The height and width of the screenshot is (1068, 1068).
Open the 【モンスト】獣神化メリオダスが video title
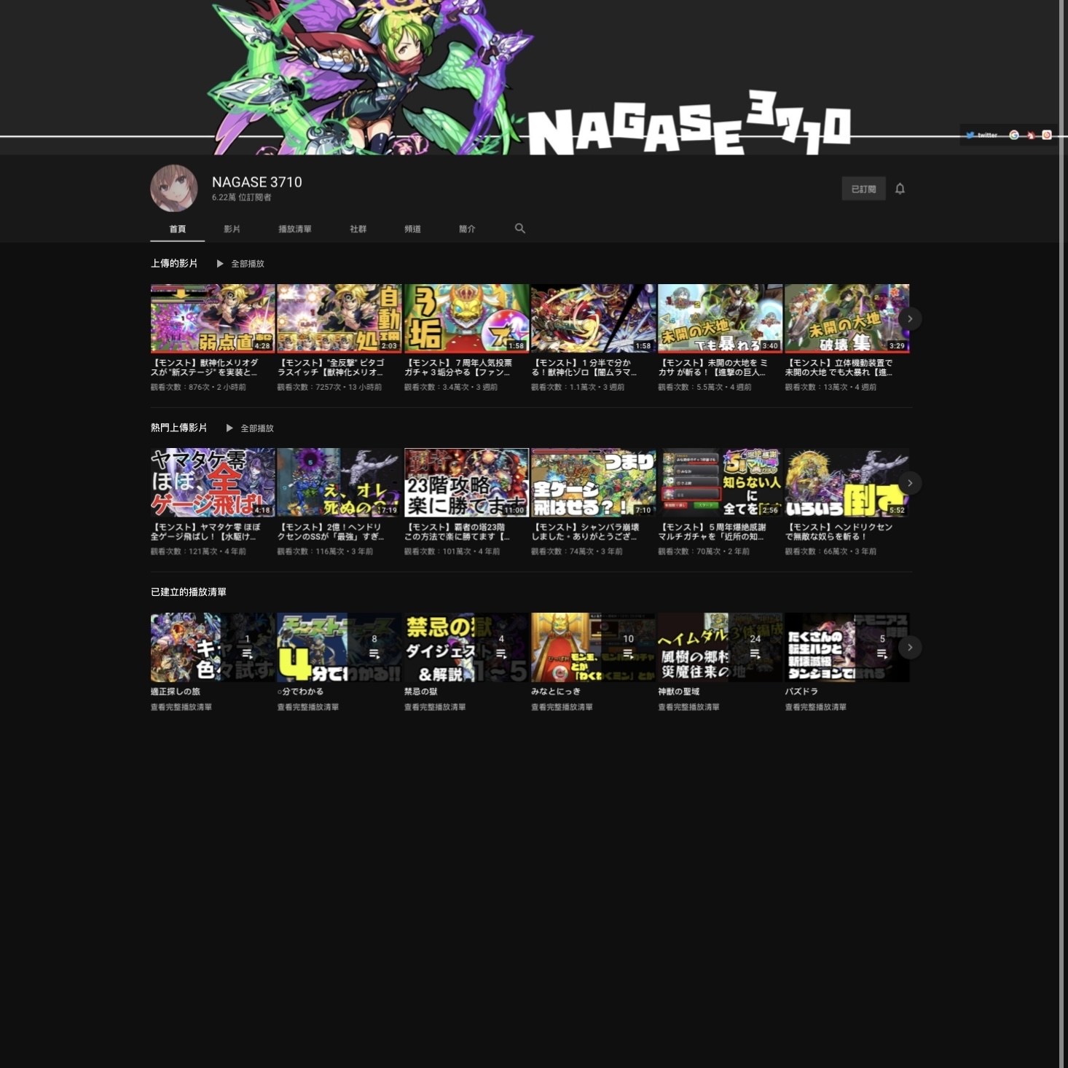(x=205, y=367)
